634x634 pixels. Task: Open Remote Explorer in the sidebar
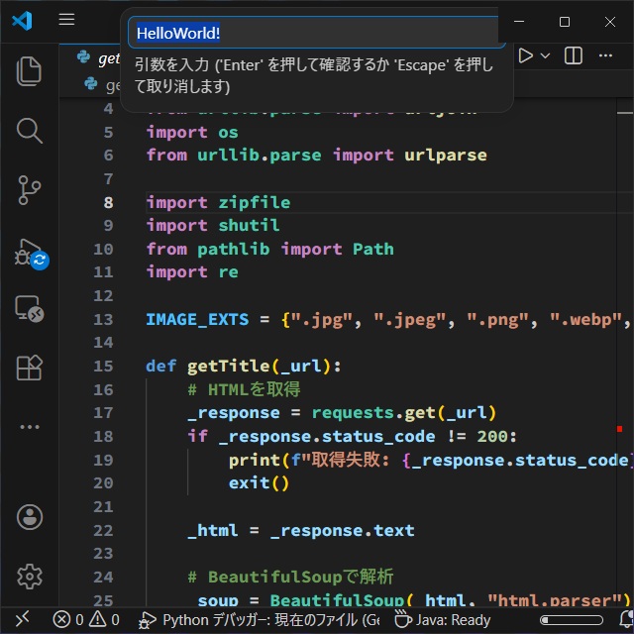pyautogui.click(x=30, y=309)
